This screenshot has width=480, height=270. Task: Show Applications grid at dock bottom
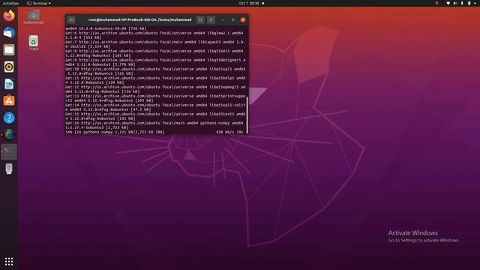pyautogui.click(x=9, y=261)
